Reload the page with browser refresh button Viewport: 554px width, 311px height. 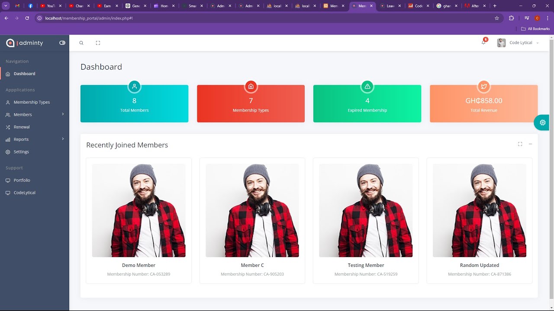(27, 18)
